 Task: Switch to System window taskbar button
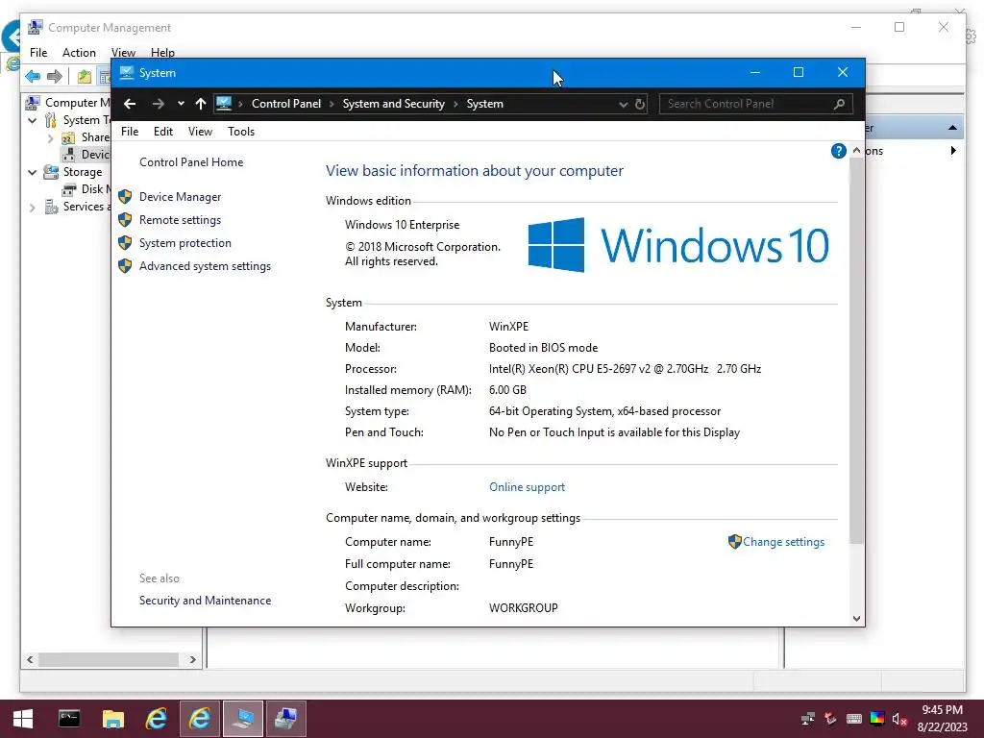(243, 719)
